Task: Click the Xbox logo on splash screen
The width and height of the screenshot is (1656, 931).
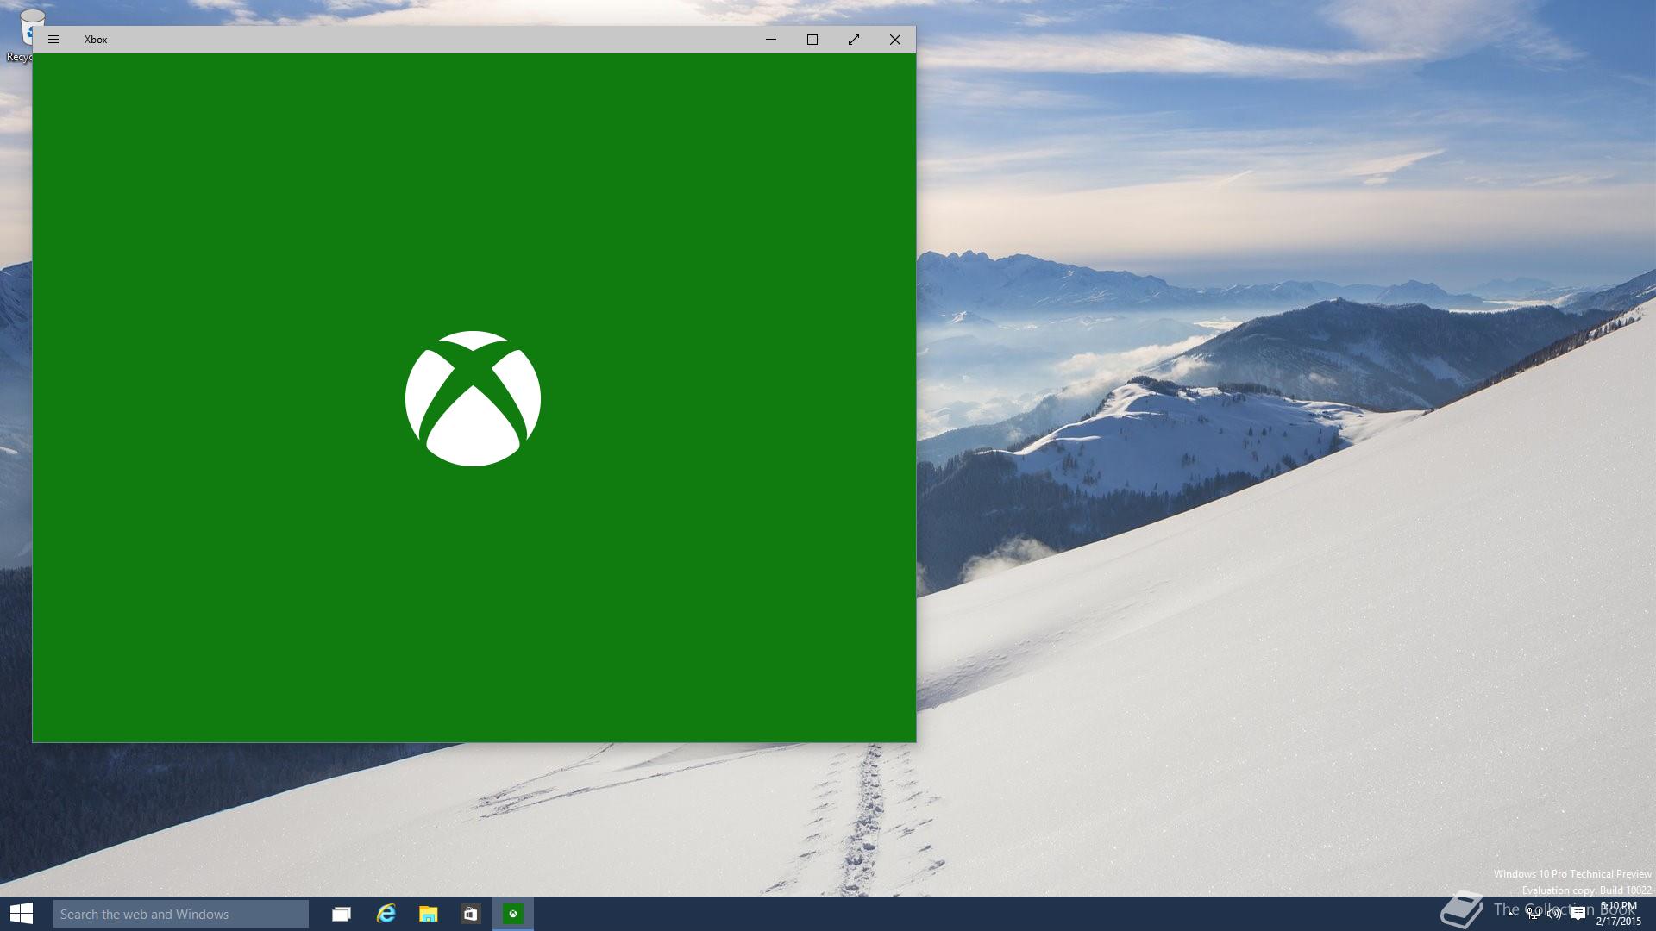Action: tap(473, 398)
